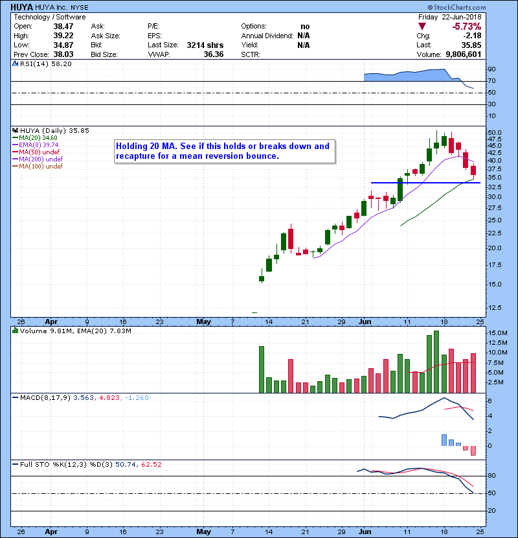
Task: Click the date 'Friday 22-Jun-2018'
Action: click(x=449, y=17)
